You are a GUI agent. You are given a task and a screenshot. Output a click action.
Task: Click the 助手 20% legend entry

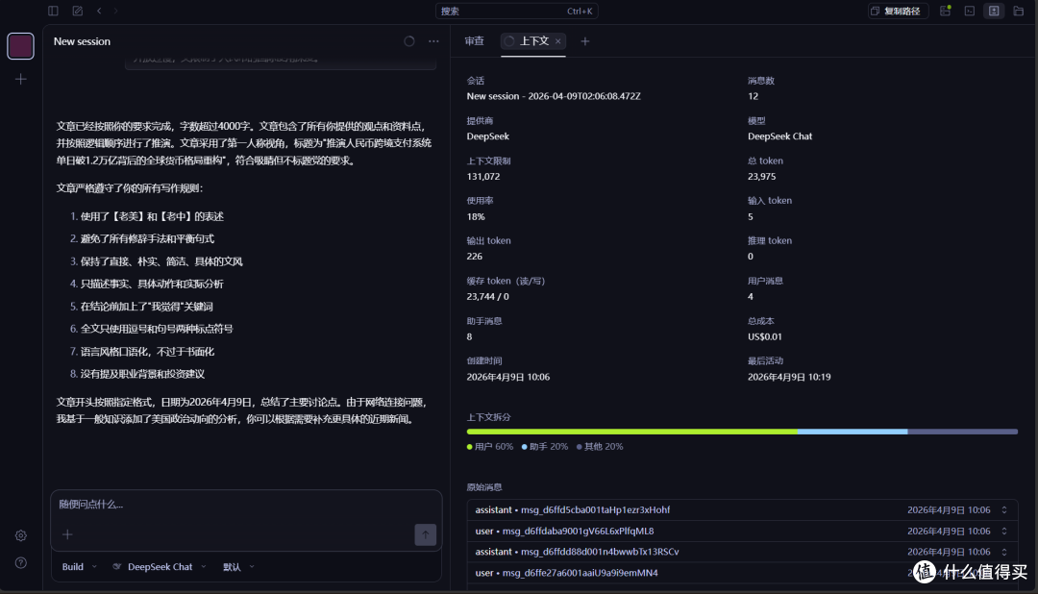[x=545, y=447]
